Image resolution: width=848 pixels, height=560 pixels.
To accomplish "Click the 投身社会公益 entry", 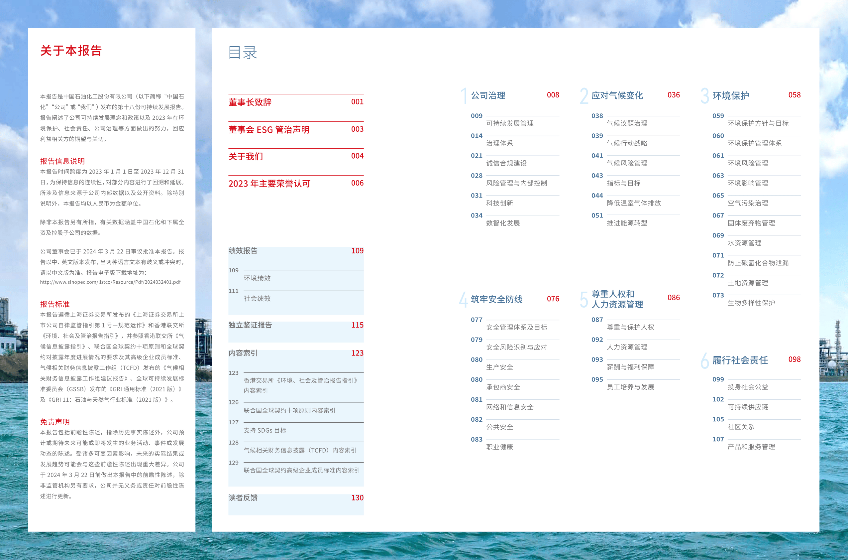I will pyautogui.click(x=748, y=387).
